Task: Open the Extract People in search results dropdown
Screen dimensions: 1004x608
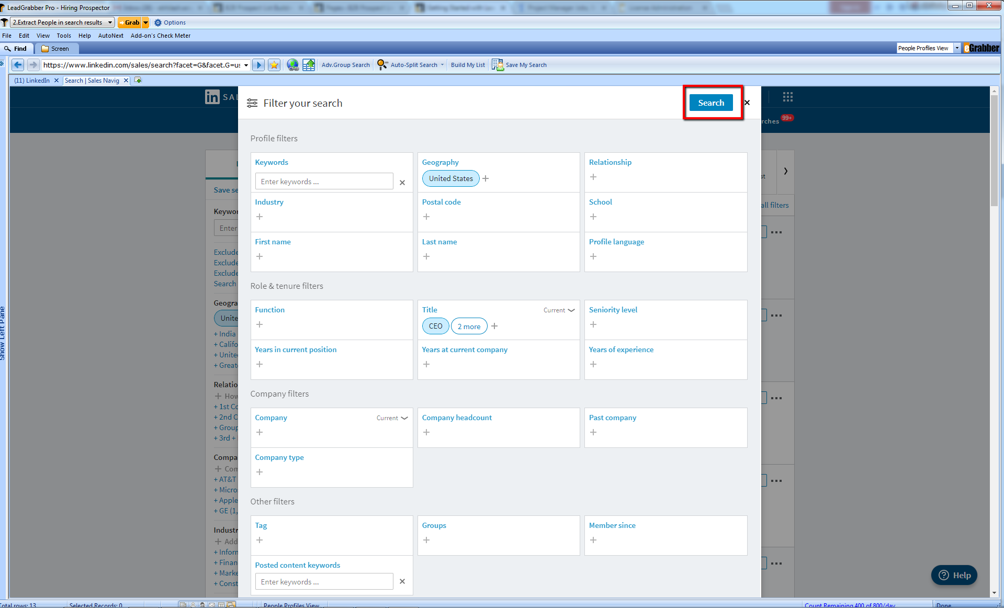Action: click(110, 22)
